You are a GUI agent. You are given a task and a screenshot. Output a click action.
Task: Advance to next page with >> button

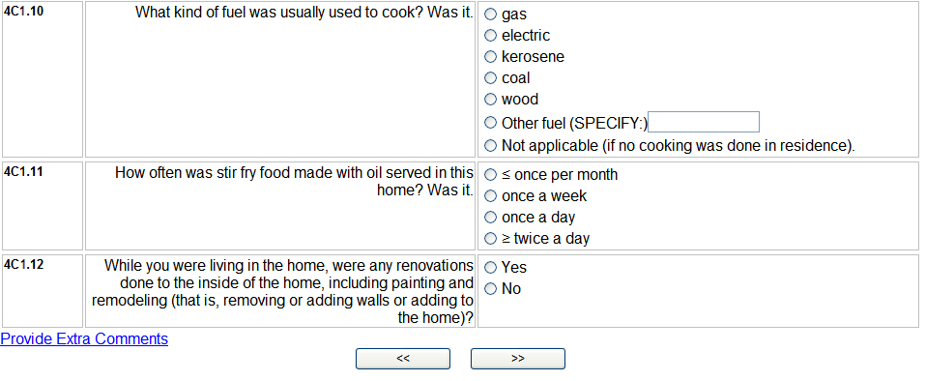[x=518, y=359]
